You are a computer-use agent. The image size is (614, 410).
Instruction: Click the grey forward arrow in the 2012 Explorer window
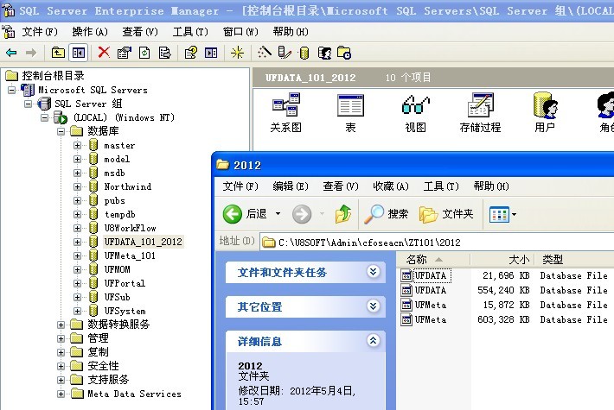302,214
